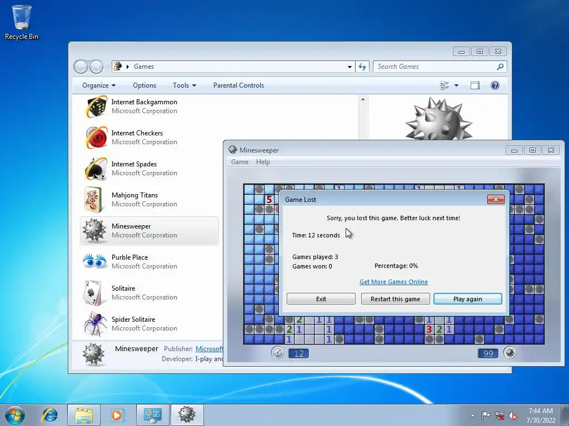Click the red 3 tile on board
Image resolution: width=569 pixels, height=426 pixels.
coord(430,329)
